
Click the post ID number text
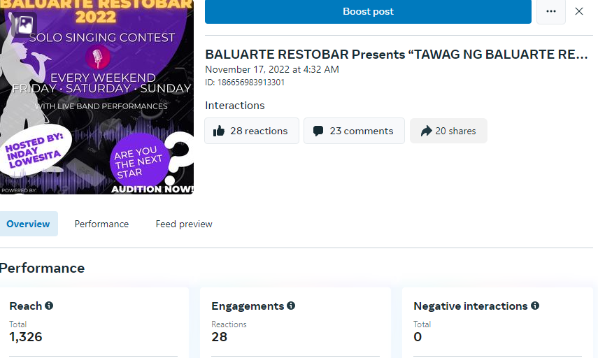(x=245, y=83)
